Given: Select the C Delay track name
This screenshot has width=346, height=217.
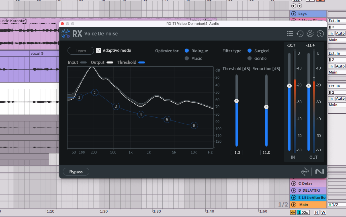Looking at the screenshot, I should pos(305,183).
